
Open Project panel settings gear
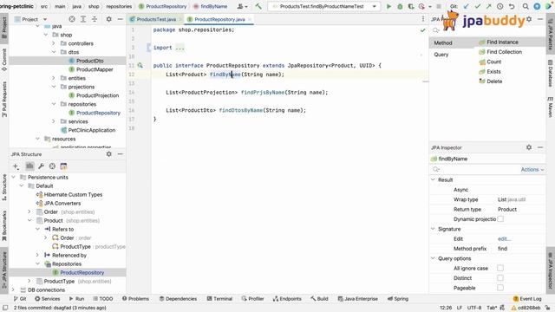[x=109, y=19]
